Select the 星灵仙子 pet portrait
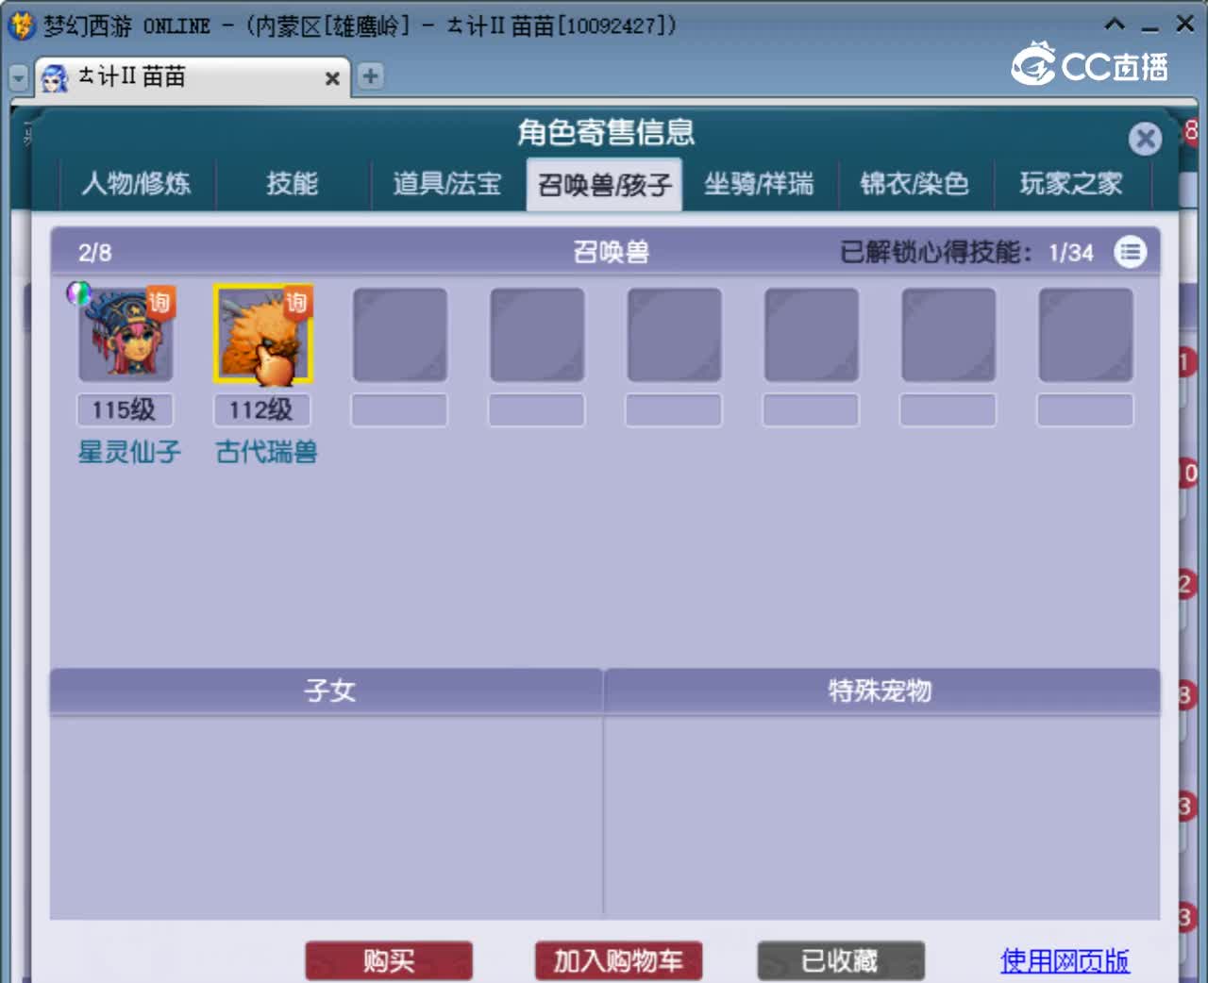 tap(126, 335)
